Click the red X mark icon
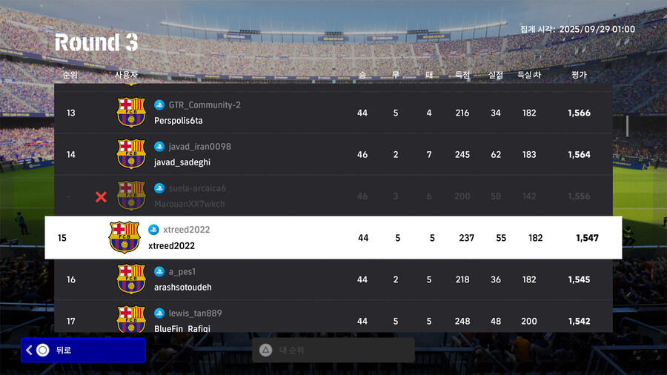Screen dimensions: 667x375 point(102,196)
